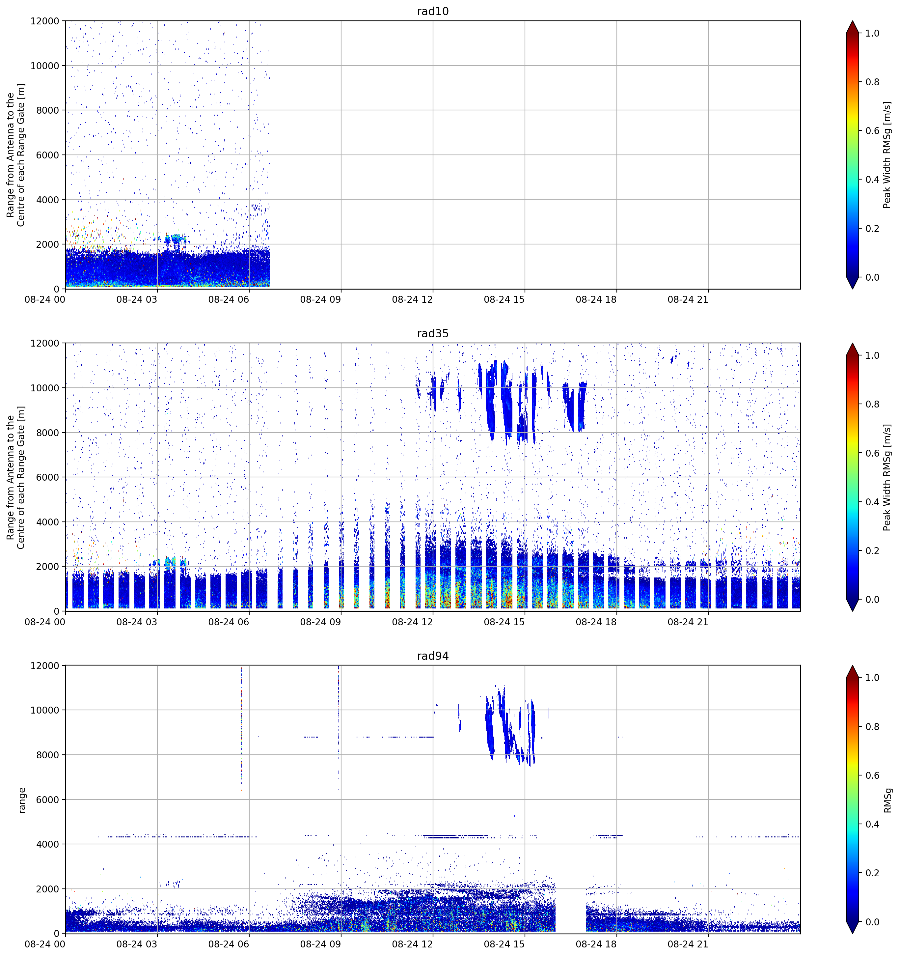Click the upper extend arrow of rad94 colorbar
The image size is (899, 956).
point(852,672)
